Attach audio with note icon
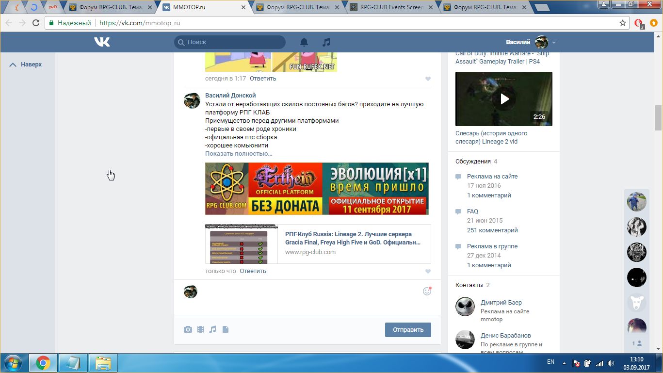The width and height of the screenshot is (663, 373). pyautogui.click(x=212, y=329)
